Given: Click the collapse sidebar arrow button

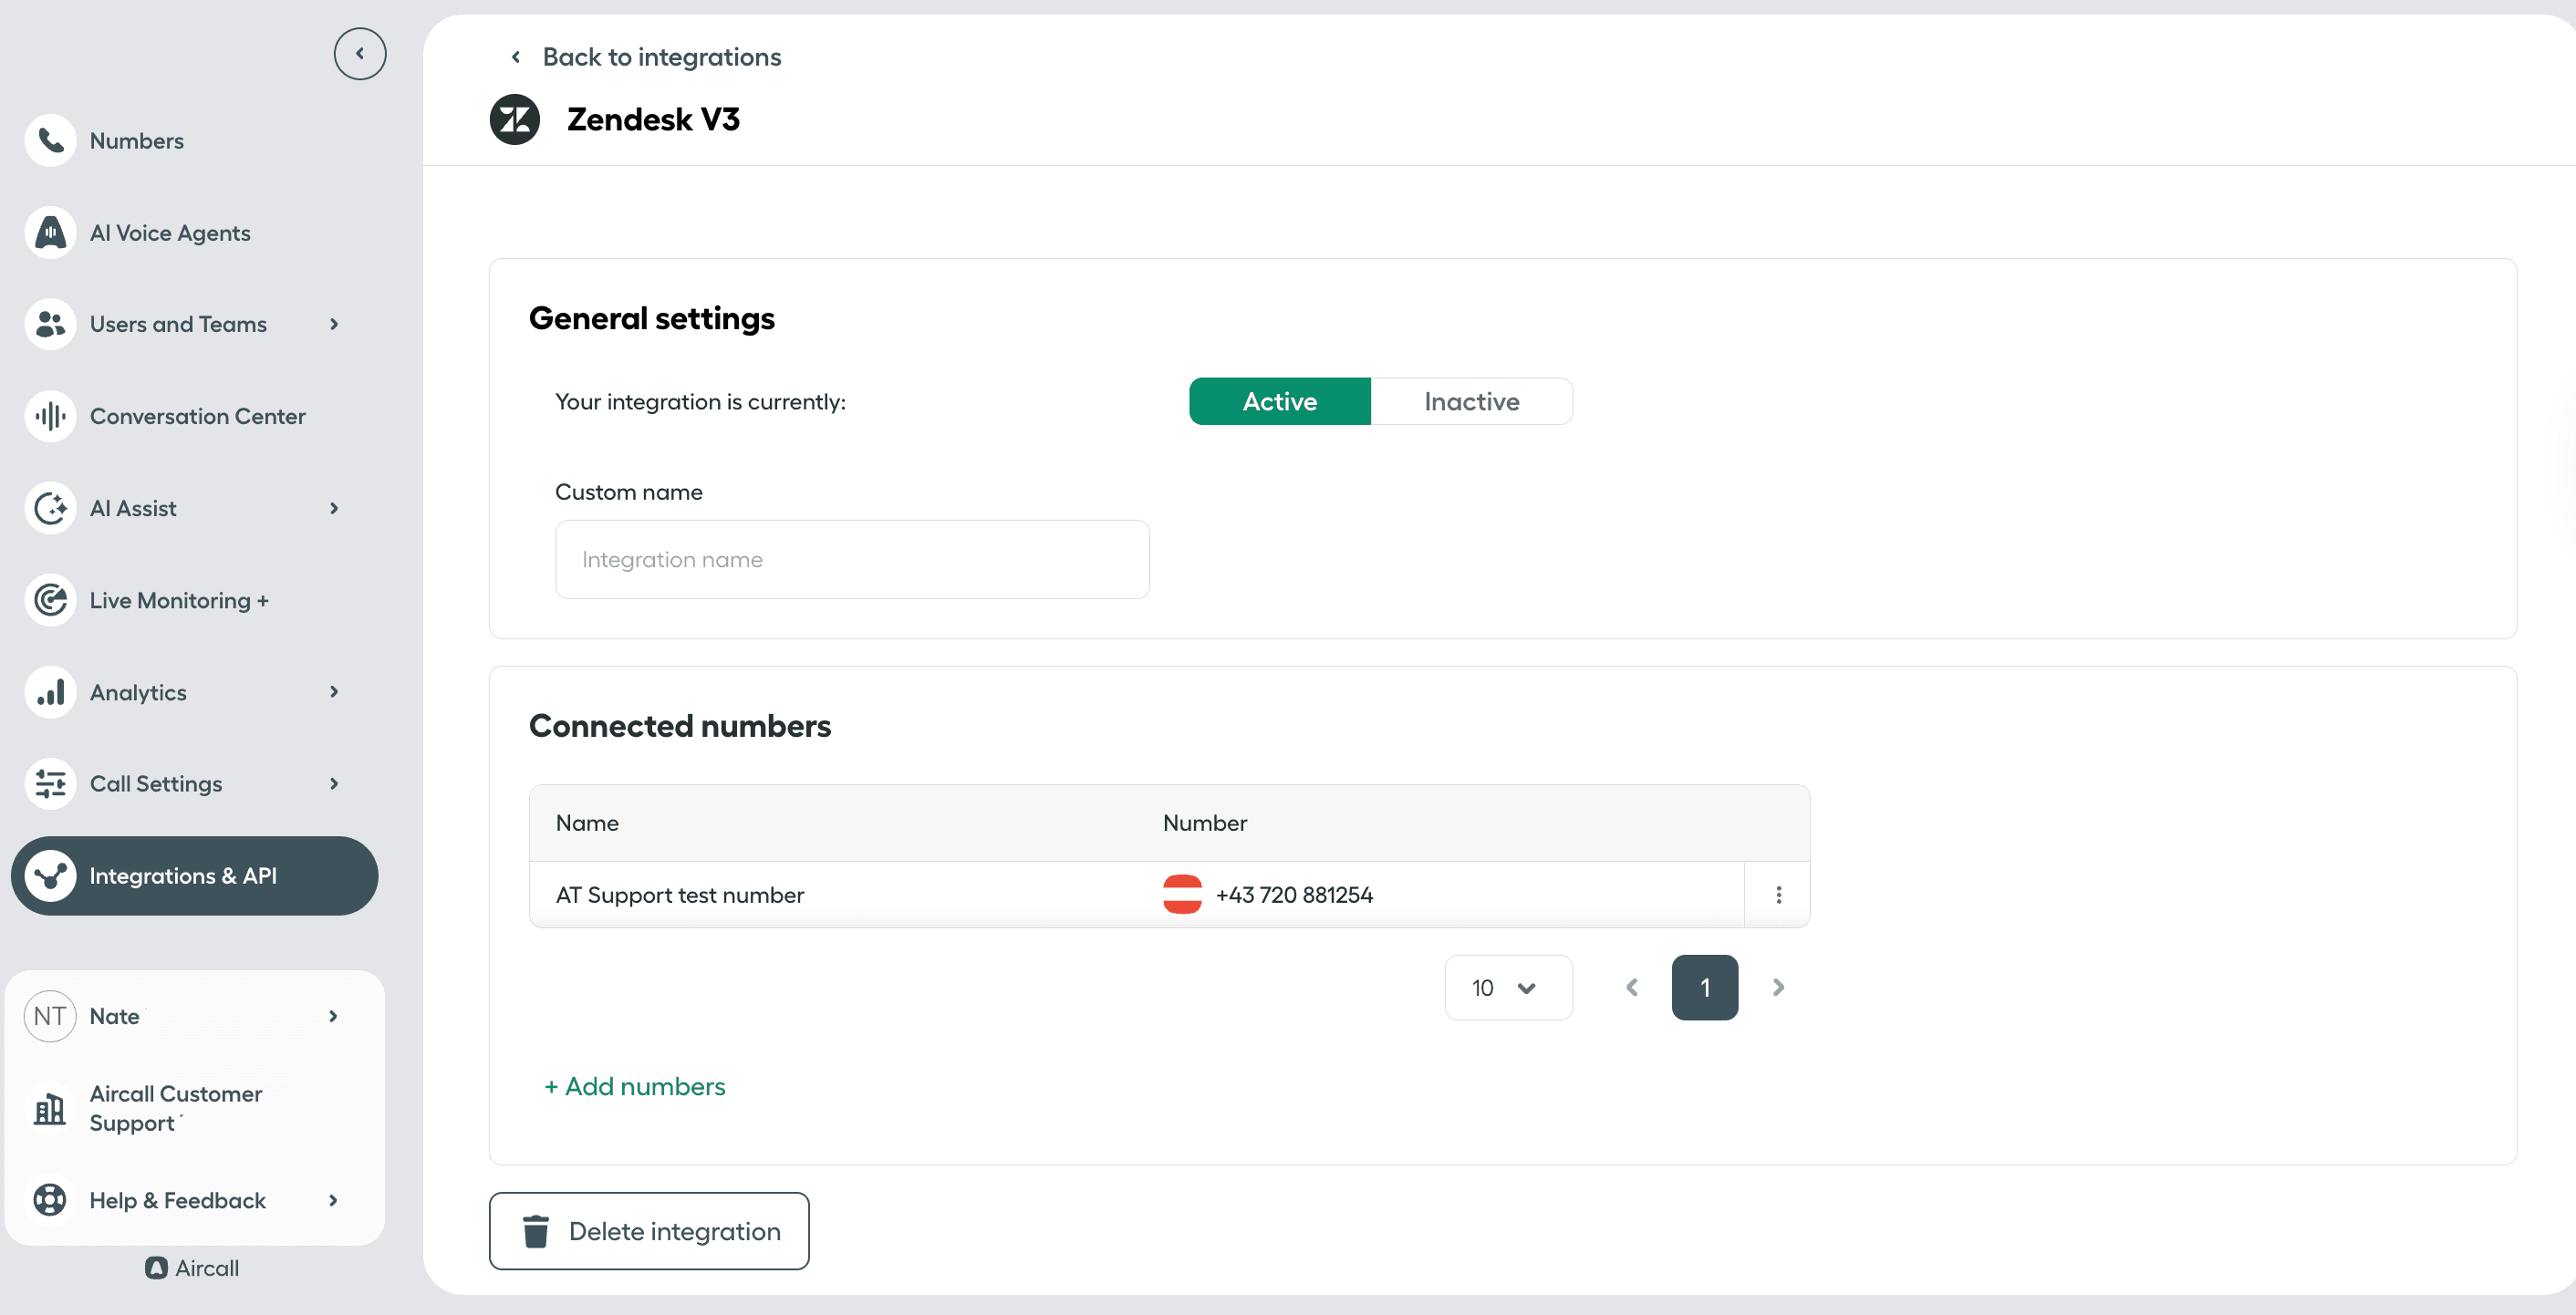Looking at the screenshot, I should click(x=360, y=54).
